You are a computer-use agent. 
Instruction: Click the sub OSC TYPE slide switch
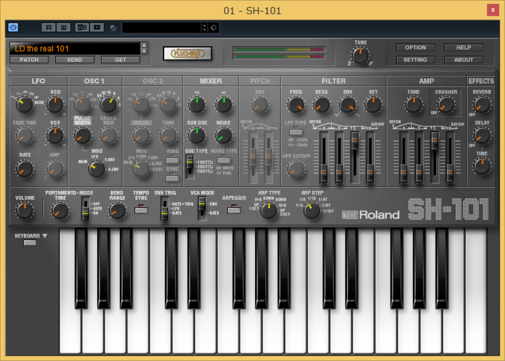click(x=190, y=166)
